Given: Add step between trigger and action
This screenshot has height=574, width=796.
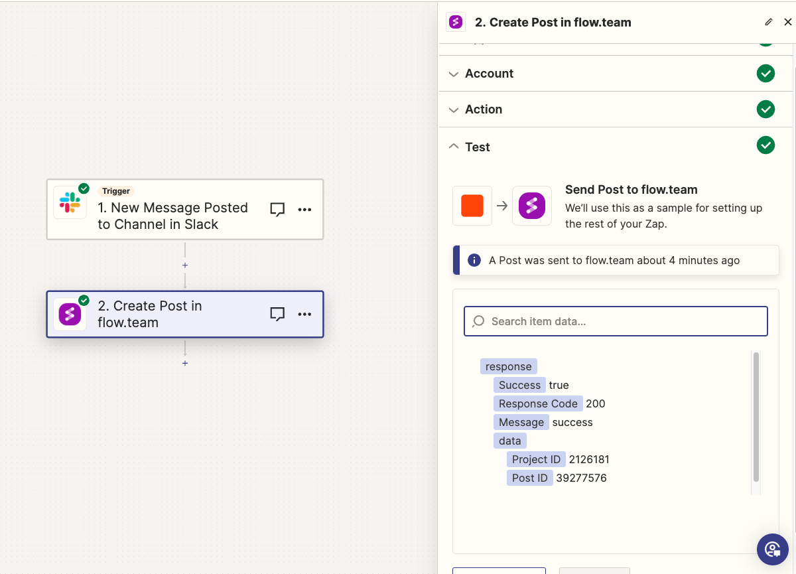Looking at the screenshot, I should point(185,265).
